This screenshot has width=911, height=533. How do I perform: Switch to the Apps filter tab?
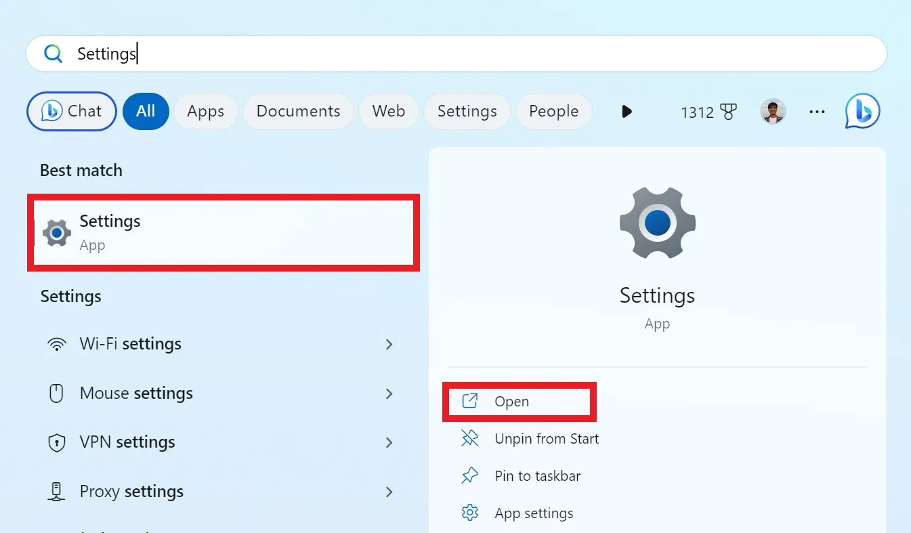tap(205, 111)
